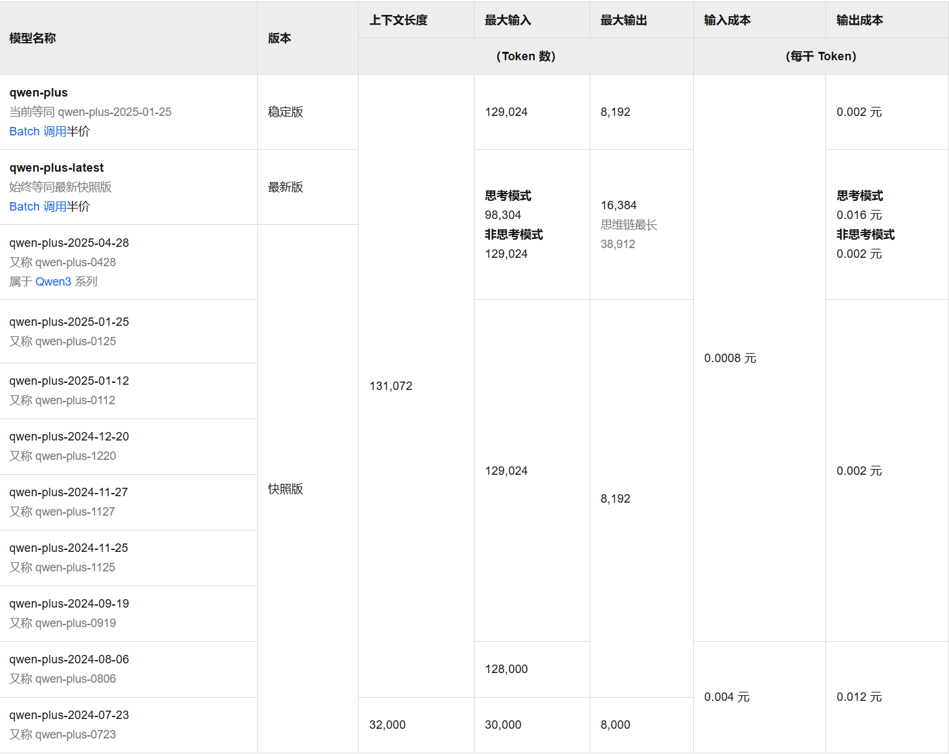Click the 98,304 thinking mode input value
This screenshot has width=949, height=754.
pyautogui.click(x=503, y=215)
